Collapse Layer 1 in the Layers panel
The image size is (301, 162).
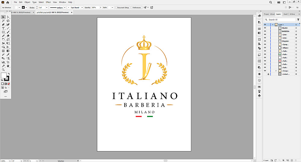coord(273,25)
